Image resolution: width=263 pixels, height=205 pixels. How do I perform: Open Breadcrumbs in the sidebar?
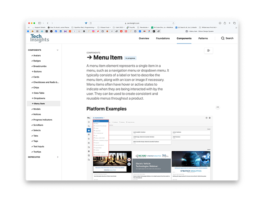pyautogui.click(x=39, y=66)
